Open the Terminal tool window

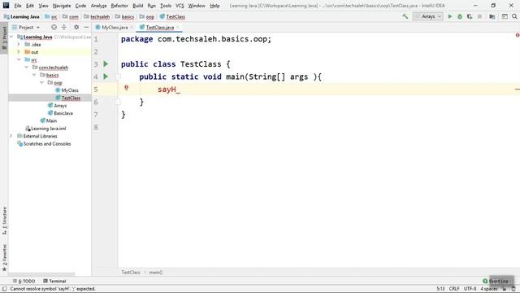pyautogui.click(x=54, y=281)
